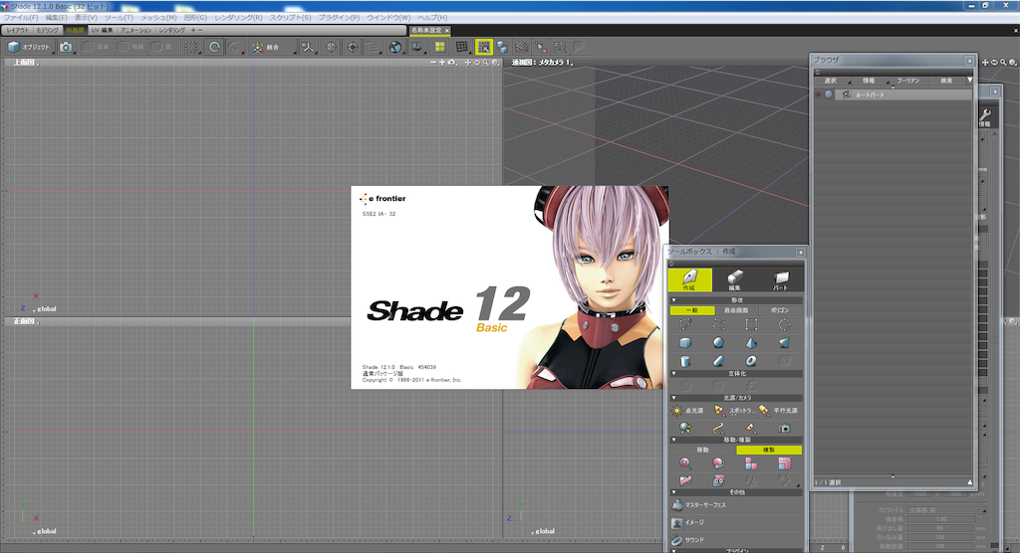Collapse the 形状 section in toolbox
This screenshot has height=553, width=1020.
pos(674,300)
